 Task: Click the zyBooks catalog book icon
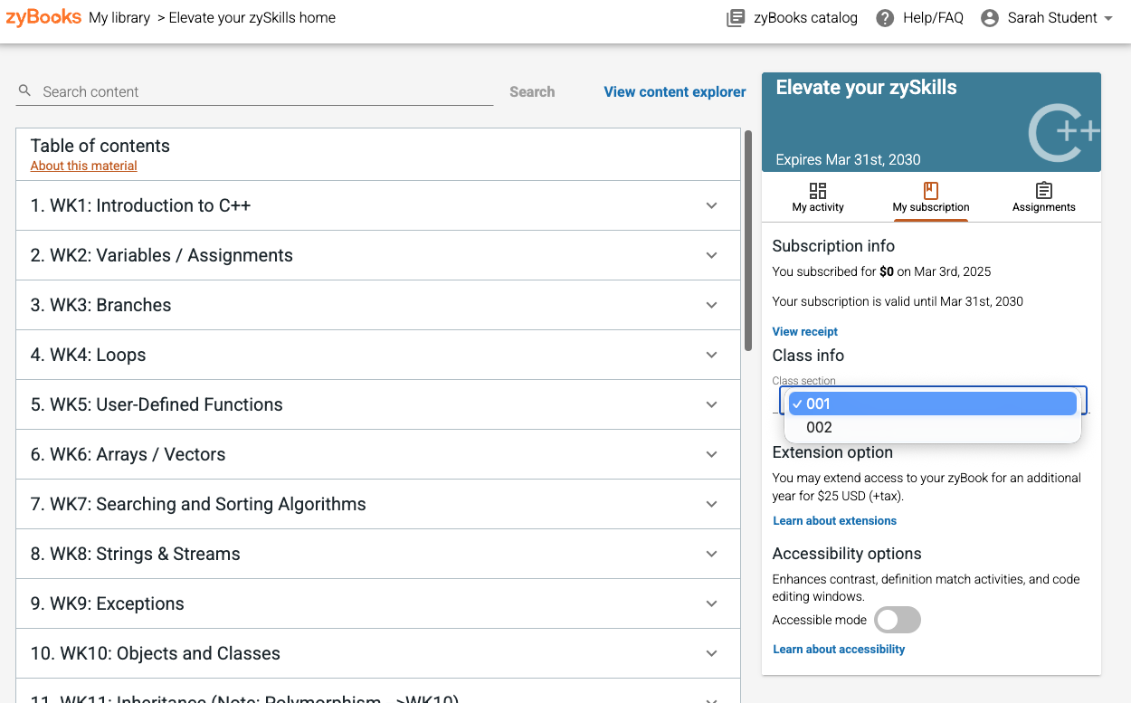[736, 18]
